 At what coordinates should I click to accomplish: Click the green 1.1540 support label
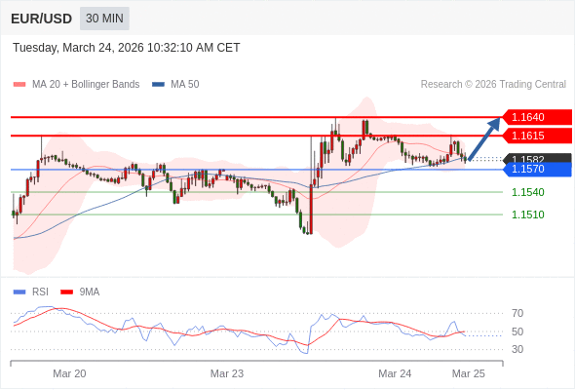[527, 192]
